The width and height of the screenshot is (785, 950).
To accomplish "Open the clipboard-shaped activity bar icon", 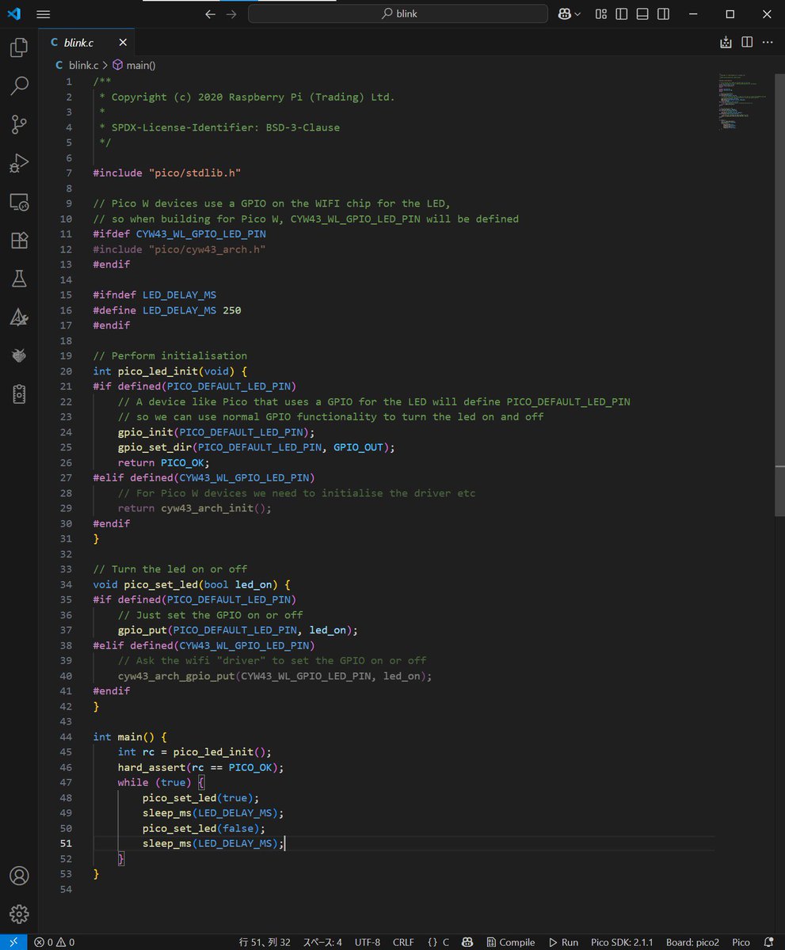I will [x=19, y=394].
